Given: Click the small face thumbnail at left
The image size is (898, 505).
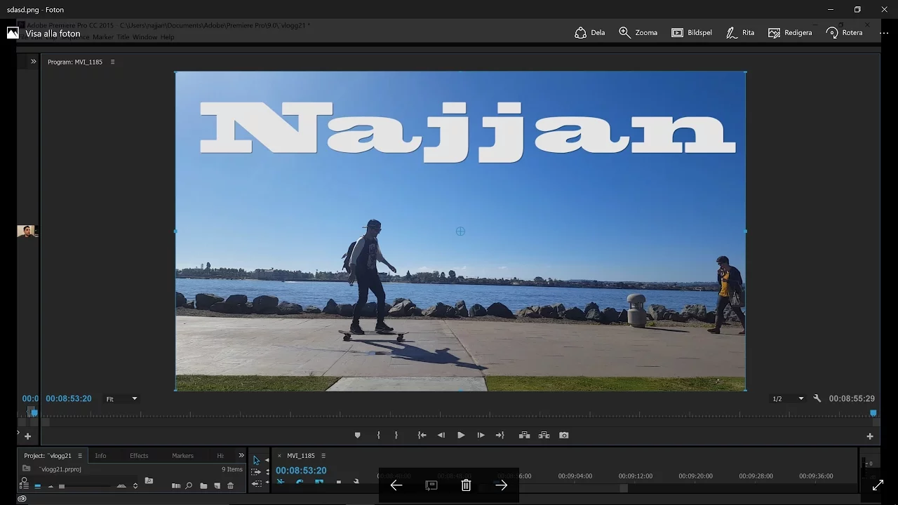Looking at the screenshot, I should pyautogui.click(x=26, y=231).
